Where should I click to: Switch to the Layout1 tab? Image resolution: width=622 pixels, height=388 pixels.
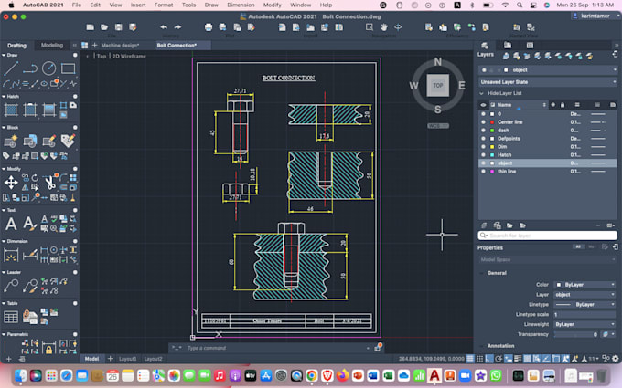coord(128,359)
